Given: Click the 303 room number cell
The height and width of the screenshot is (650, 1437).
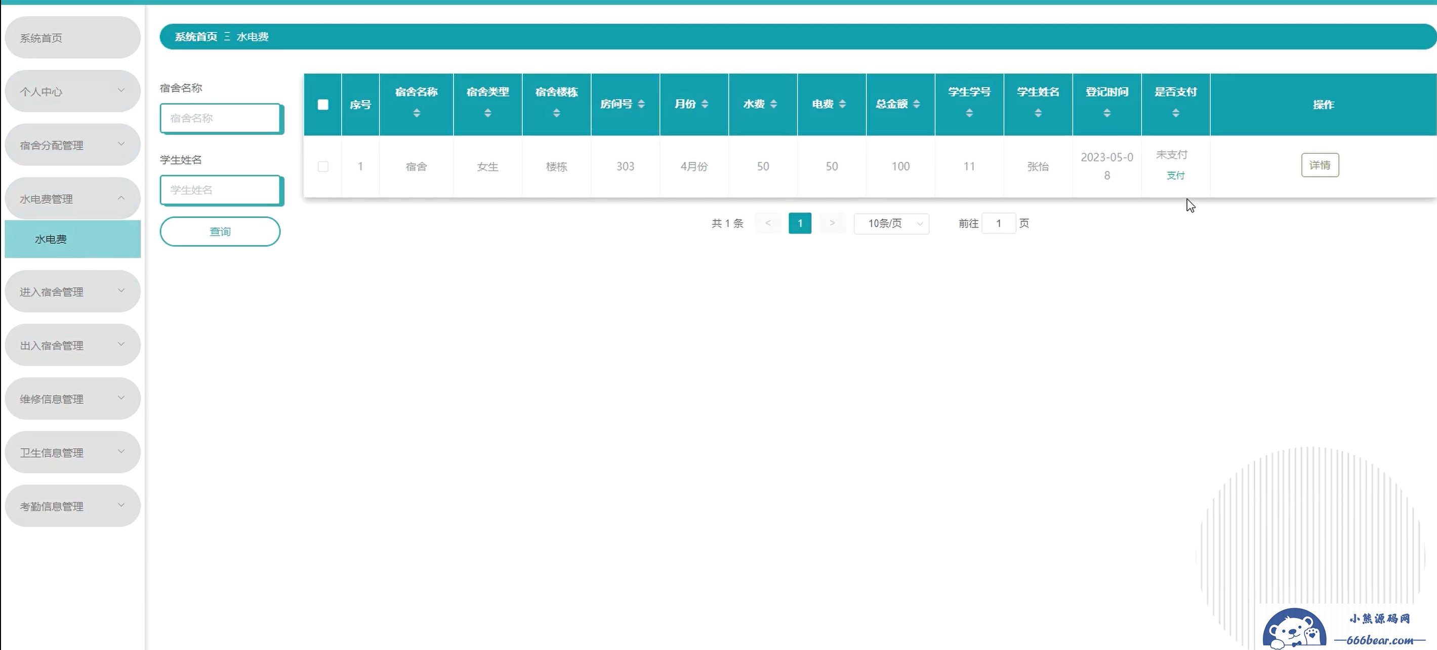Looking at the screenshot, I should (625, 166).
